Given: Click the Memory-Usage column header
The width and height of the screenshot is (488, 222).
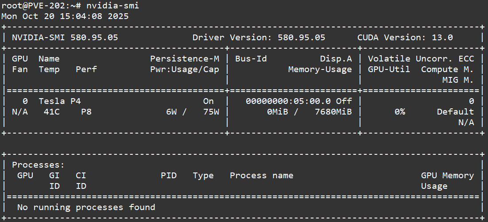Looking at the screenshot, I should click(x=320, y=69).
